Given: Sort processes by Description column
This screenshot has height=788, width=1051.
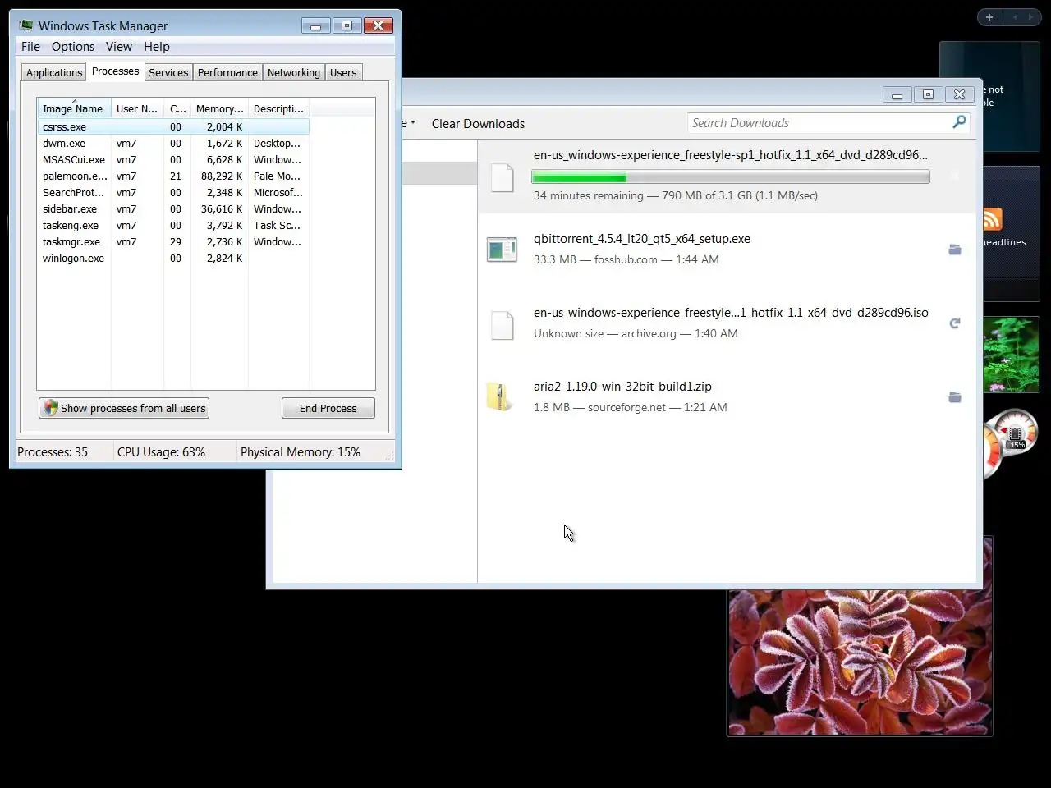Looking at the screenshot, I should click(278, 108).
